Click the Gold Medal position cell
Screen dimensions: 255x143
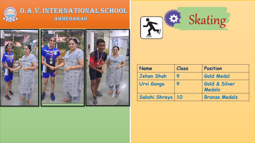click(226, 76)
